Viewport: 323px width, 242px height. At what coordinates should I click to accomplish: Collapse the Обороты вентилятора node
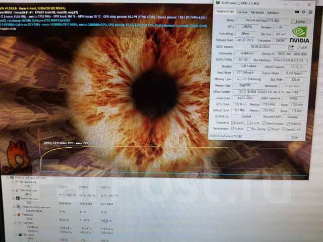point(14,207)
